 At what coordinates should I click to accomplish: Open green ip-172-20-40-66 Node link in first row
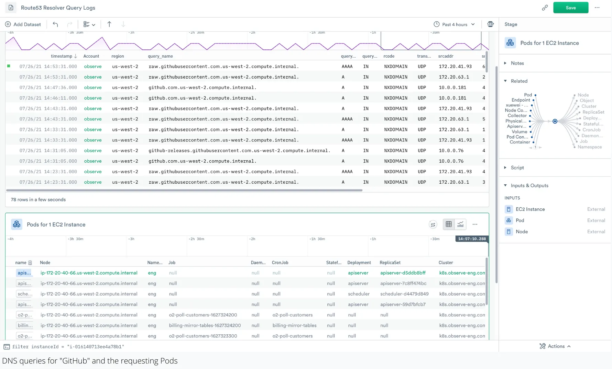point(89,273)
